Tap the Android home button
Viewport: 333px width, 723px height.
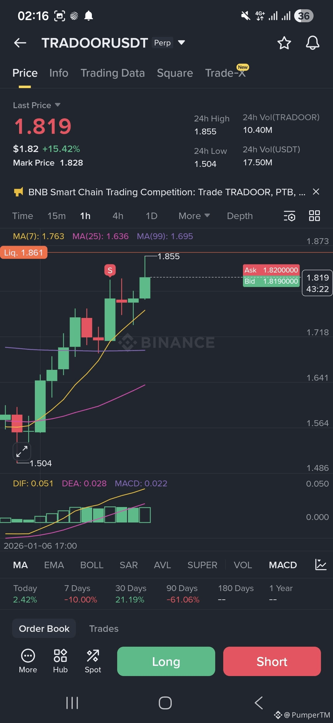click(165, 703)
